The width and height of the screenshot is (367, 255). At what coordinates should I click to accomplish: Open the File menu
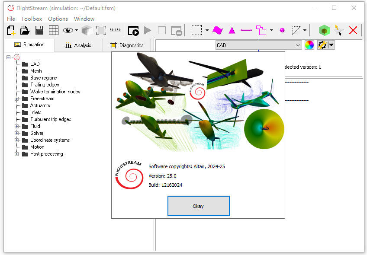11,19
